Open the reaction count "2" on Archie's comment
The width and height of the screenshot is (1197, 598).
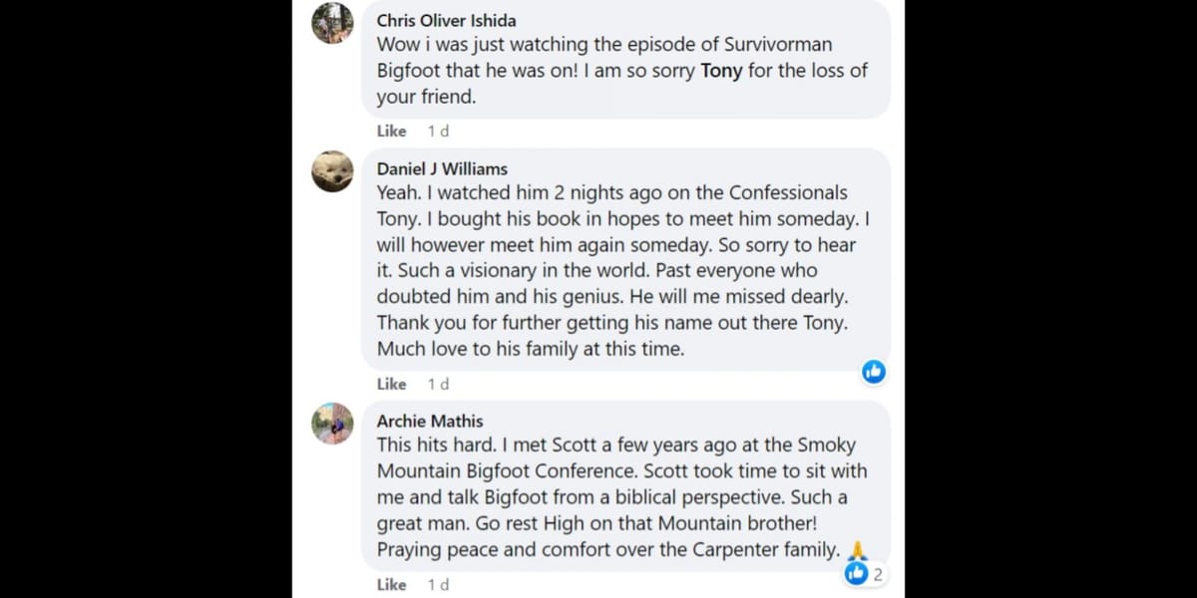(878, 574)
